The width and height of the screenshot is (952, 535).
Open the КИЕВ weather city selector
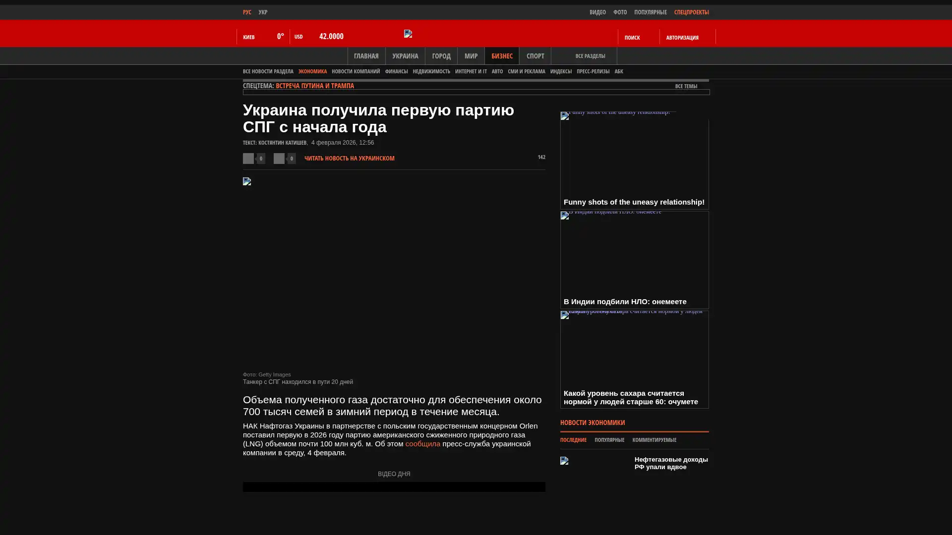[249, 37]
